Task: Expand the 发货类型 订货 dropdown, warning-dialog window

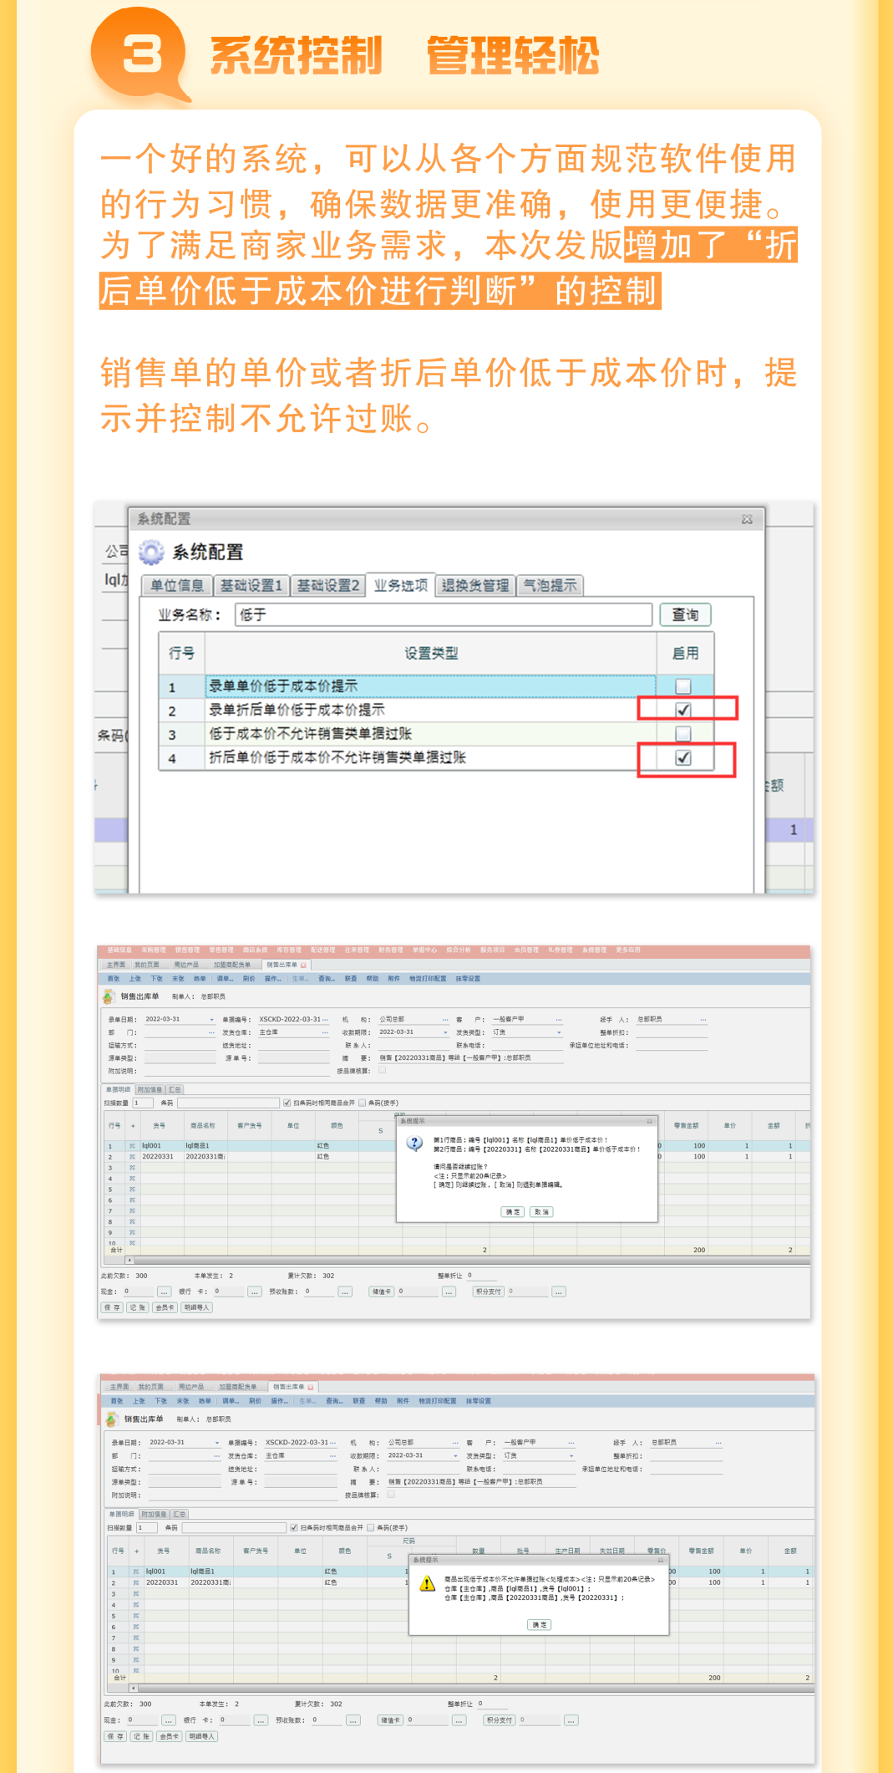Action: [x=571, y=1455]
